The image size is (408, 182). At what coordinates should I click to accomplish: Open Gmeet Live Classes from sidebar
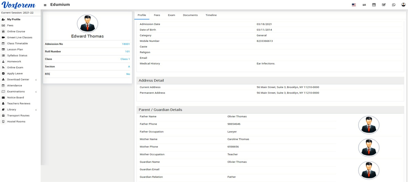point(20,37)
